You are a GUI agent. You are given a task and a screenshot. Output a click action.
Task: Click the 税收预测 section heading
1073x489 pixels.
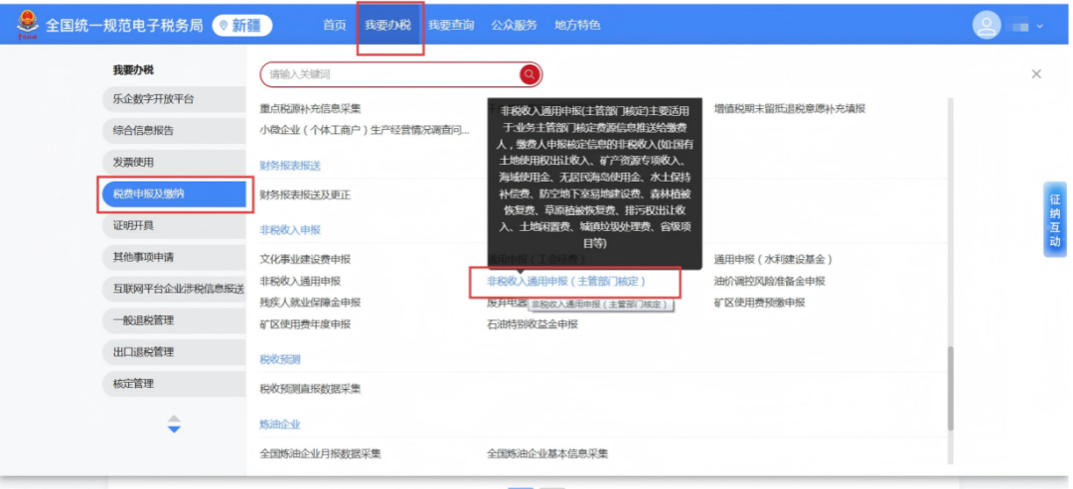click(x=280, y=359)
